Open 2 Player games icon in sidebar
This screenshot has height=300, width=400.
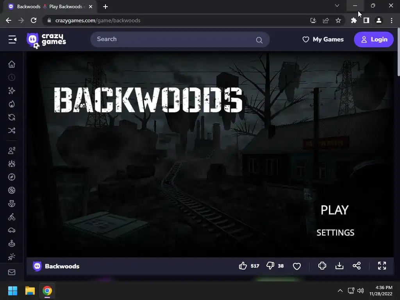tap(12, 150)
